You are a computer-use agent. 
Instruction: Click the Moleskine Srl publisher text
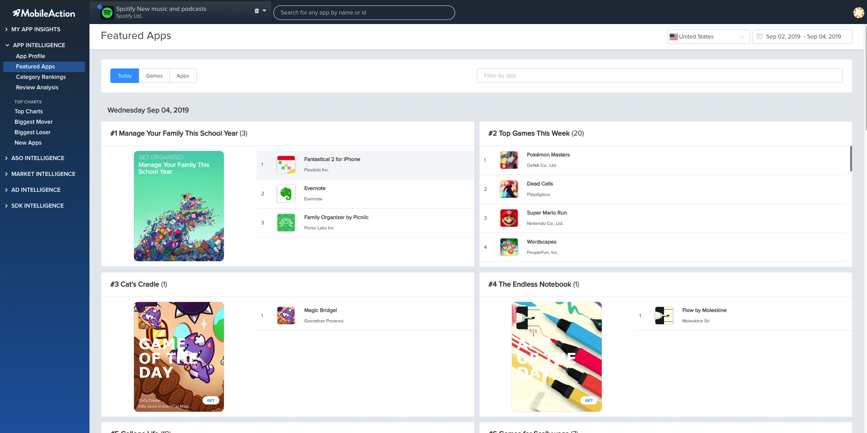(x=696, y=321)
